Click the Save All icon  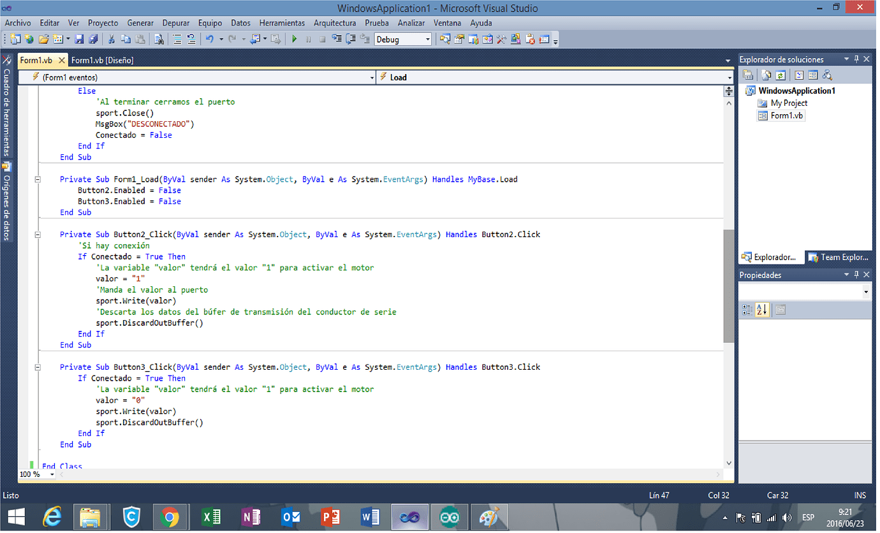pos(94,39)
